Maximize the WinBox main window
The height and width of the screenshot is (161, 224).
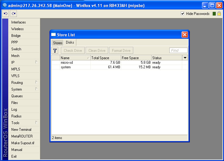tap(212, 5)
